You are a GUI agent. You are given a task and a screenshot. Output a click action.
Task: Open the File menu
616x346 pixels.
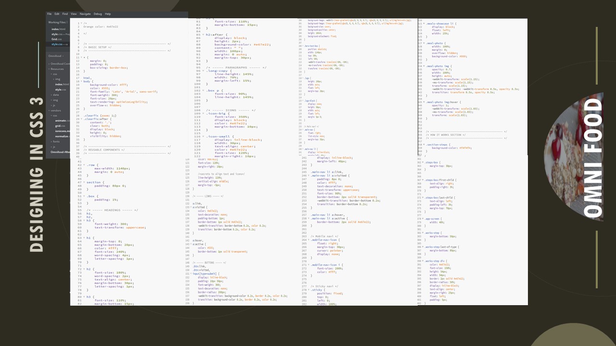click(49, 14)
